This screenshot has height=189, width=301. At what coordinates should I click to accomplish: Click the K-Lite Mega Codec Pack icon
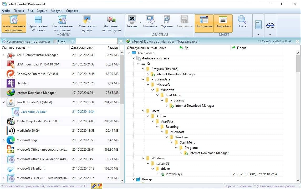pyautogui.click(x=11, y=121)
